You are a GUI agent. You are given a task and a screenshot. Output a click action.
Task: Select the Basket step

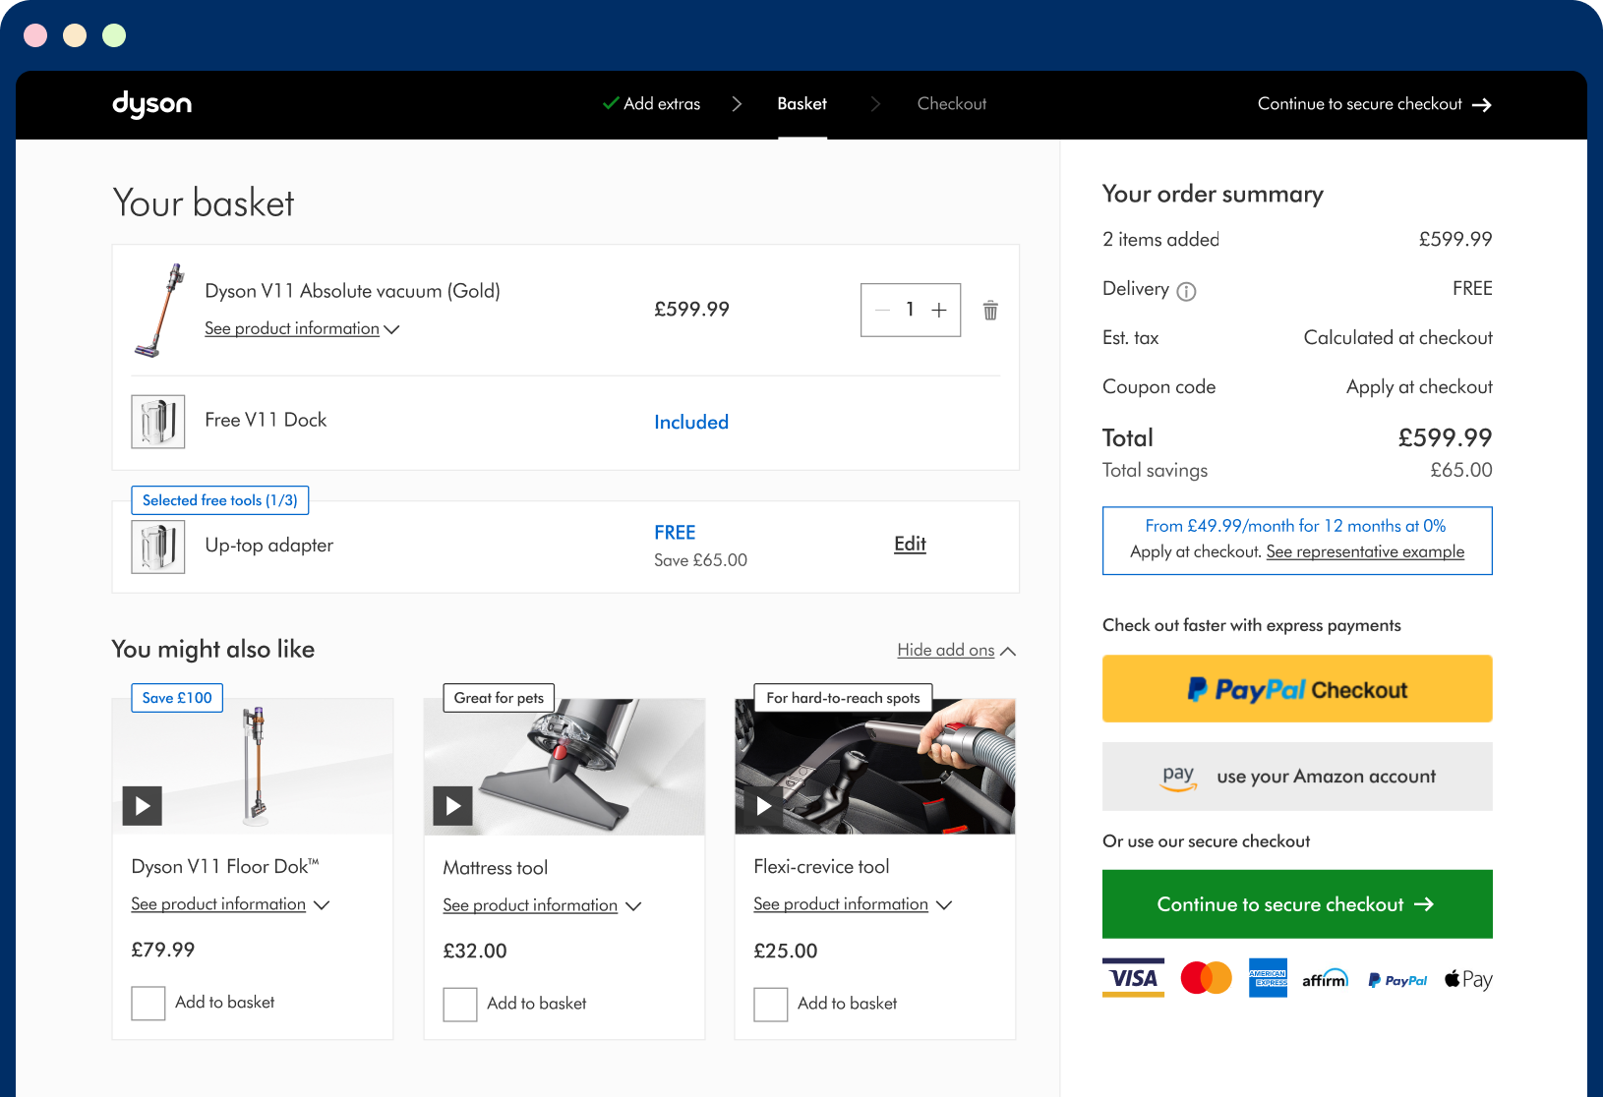click(801, 104)
